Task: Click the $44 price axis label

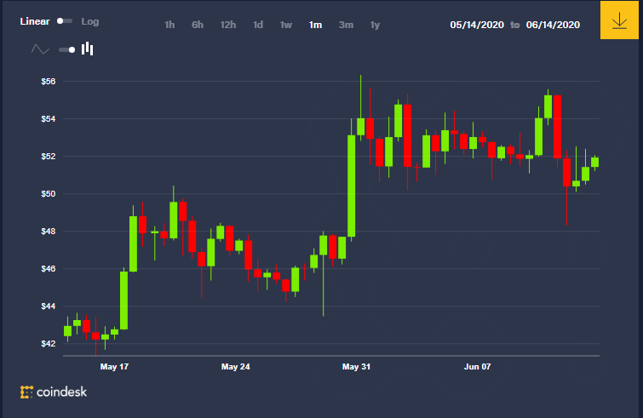Action: coord(49,306)
